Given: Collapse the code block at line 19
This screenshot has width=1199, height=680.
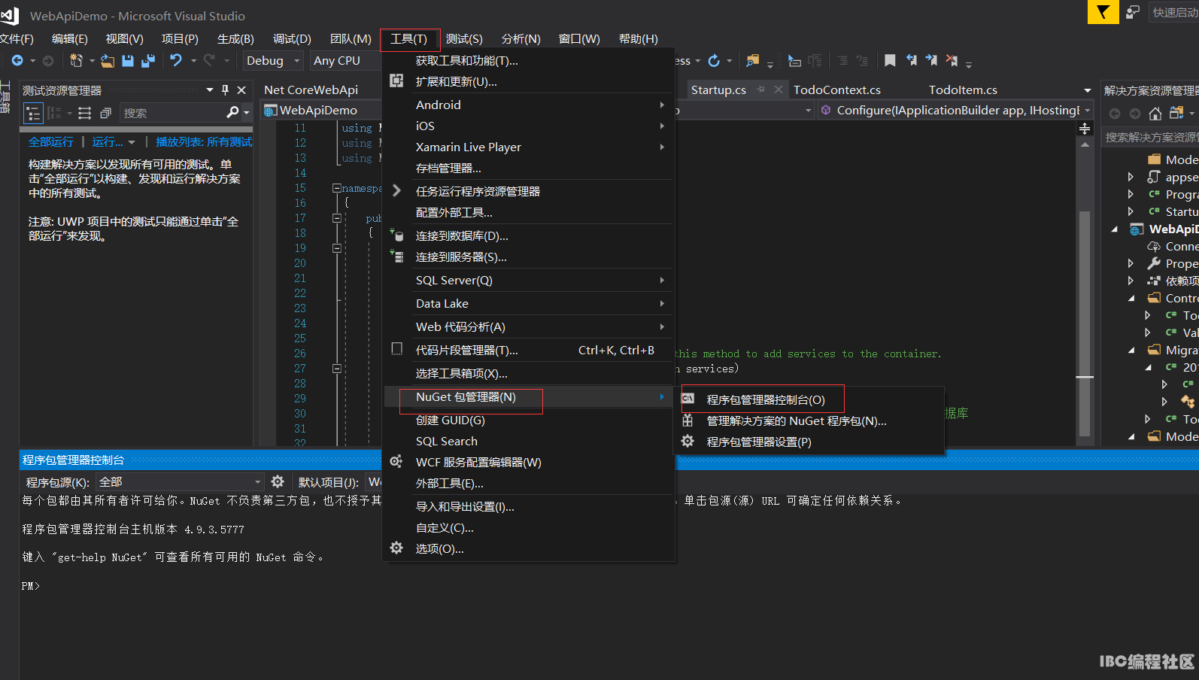Looking at the screenshot, I should [x=337, y=248].
